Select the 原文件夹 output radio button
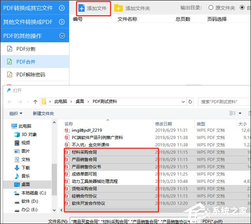Viewport: 251px width, 224px height. click(211, 7)
